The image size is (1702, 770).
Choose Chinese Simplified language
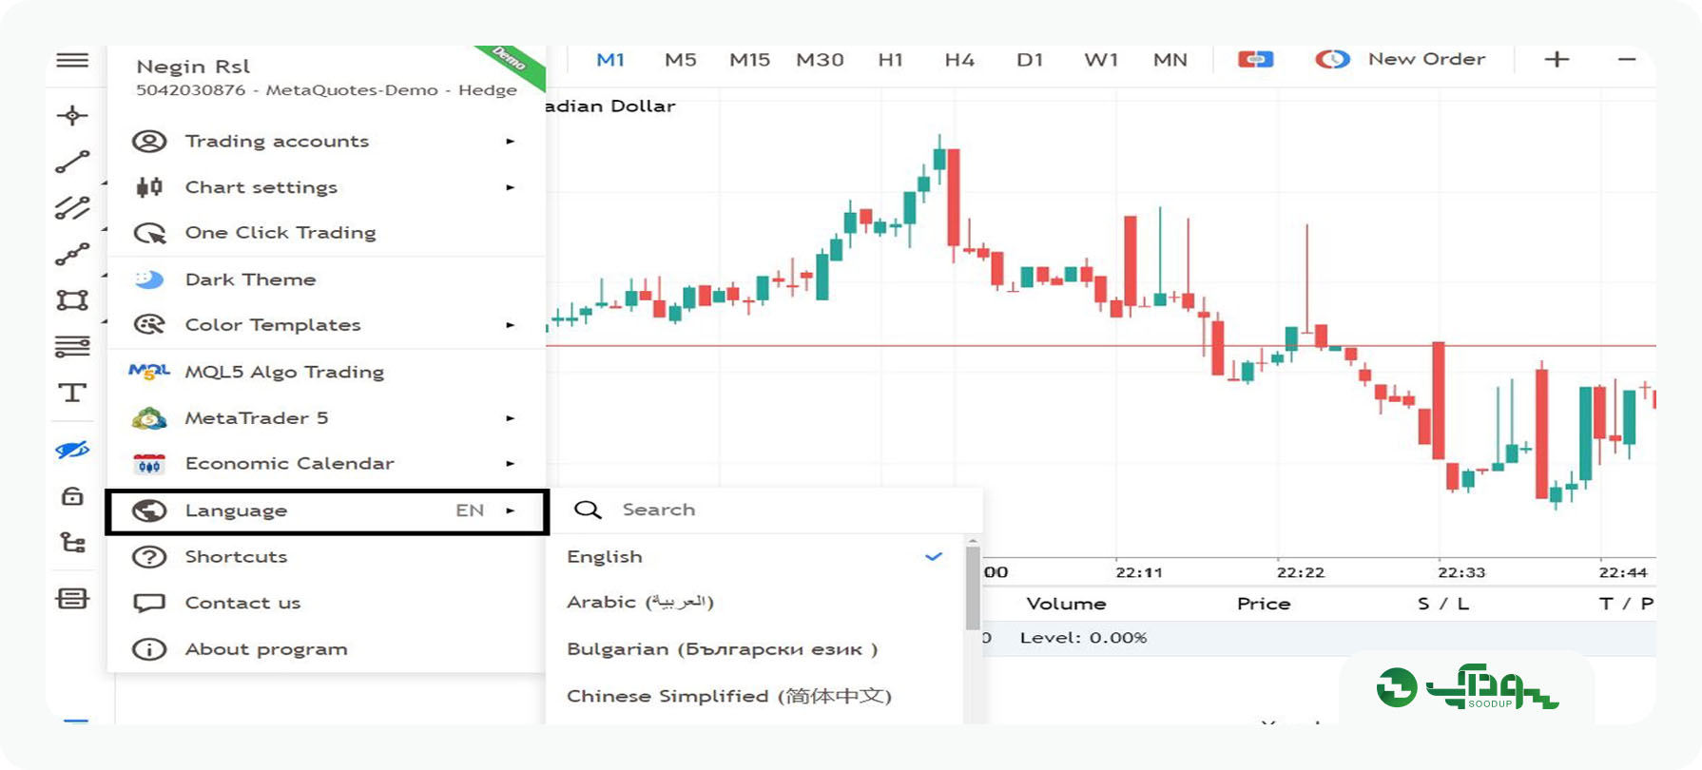point(756,696)
